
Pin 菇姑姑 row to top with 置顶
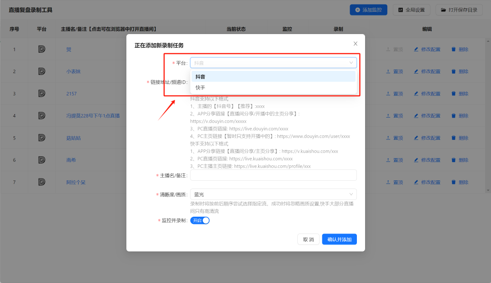tap(395, 138)
